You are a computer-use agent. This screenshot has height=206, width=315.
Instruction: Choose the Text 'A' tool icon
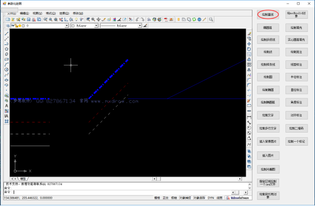coord(6,106)
